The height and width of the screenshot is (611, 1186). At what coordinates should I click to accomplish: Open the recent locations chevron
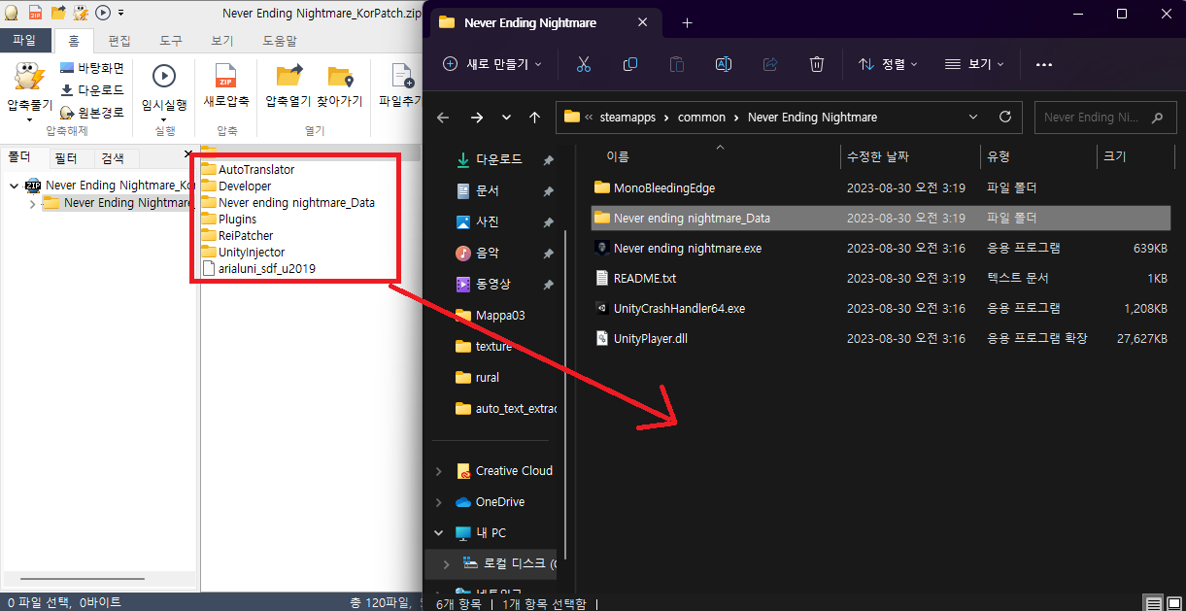506,117
